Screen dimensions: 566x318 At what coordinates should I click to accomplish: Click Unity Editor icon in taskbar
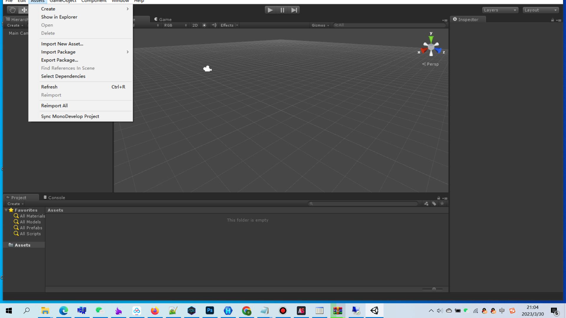click(374, 310)
